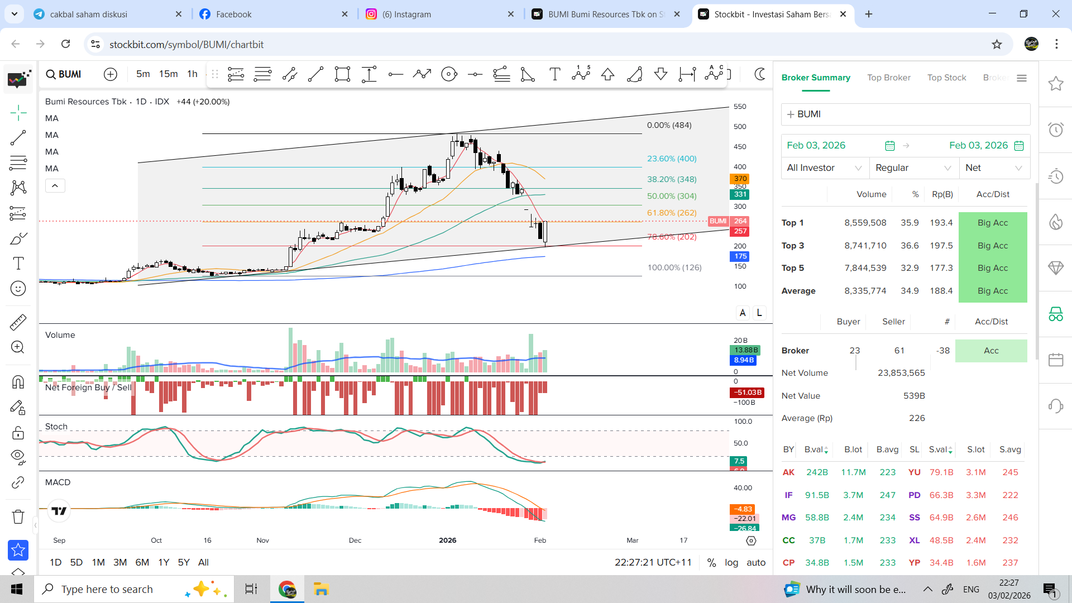The image size is (1072, 603).
Task: Open the All Investor dropdown
Action: [824, 167]
